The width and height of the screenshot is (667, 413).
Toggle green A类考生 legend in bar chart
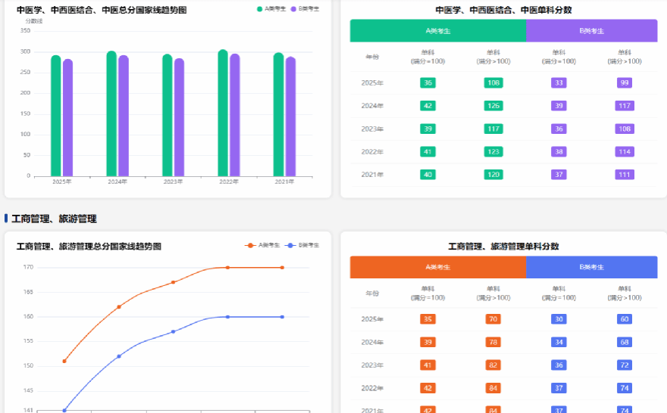pos(271,9)
